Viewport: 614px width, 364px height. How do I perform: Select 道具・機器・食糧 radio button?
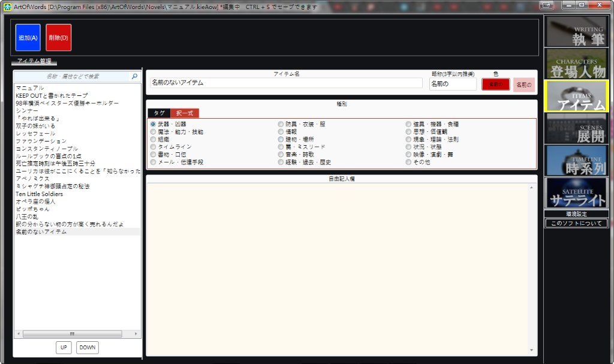click(408, 124)
